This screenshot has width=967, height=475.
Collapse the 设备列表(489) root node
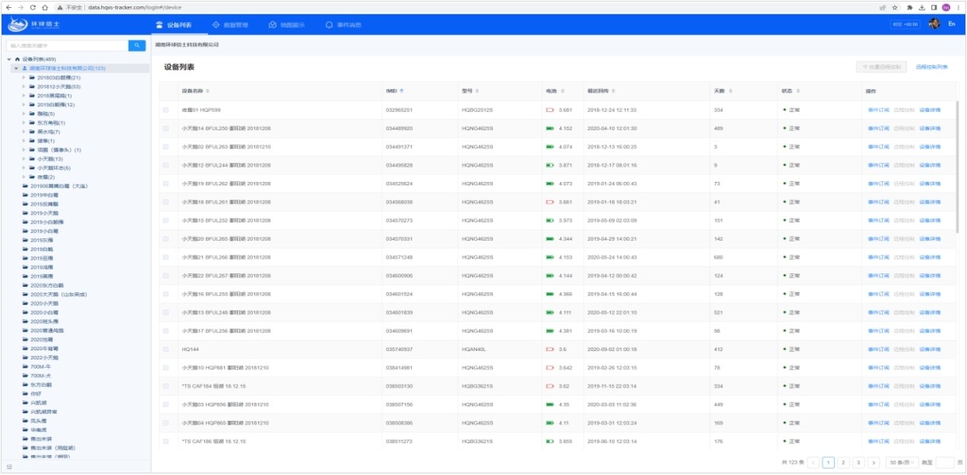pos(9,60)
